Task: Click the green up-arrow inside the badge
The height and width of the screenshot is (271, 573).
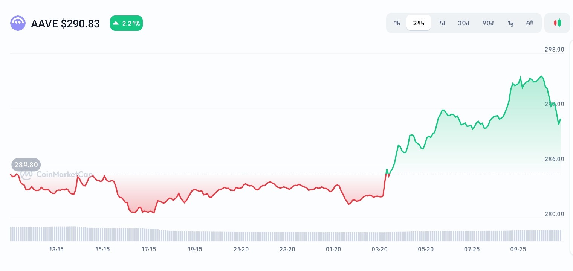Action: tap(116, 23)
